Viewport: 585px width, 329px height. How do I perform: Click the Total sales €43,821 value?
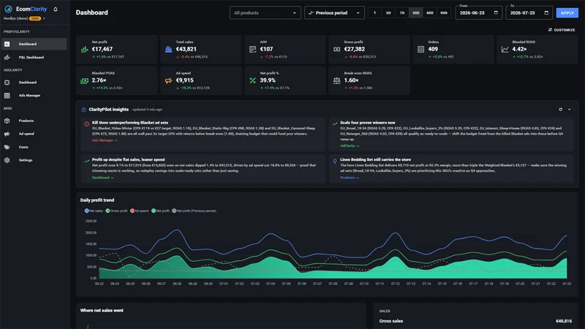[x=186, y=49]
